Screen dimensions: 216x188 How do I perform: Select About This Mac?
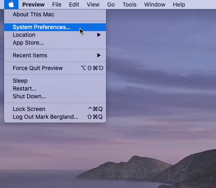55,14
